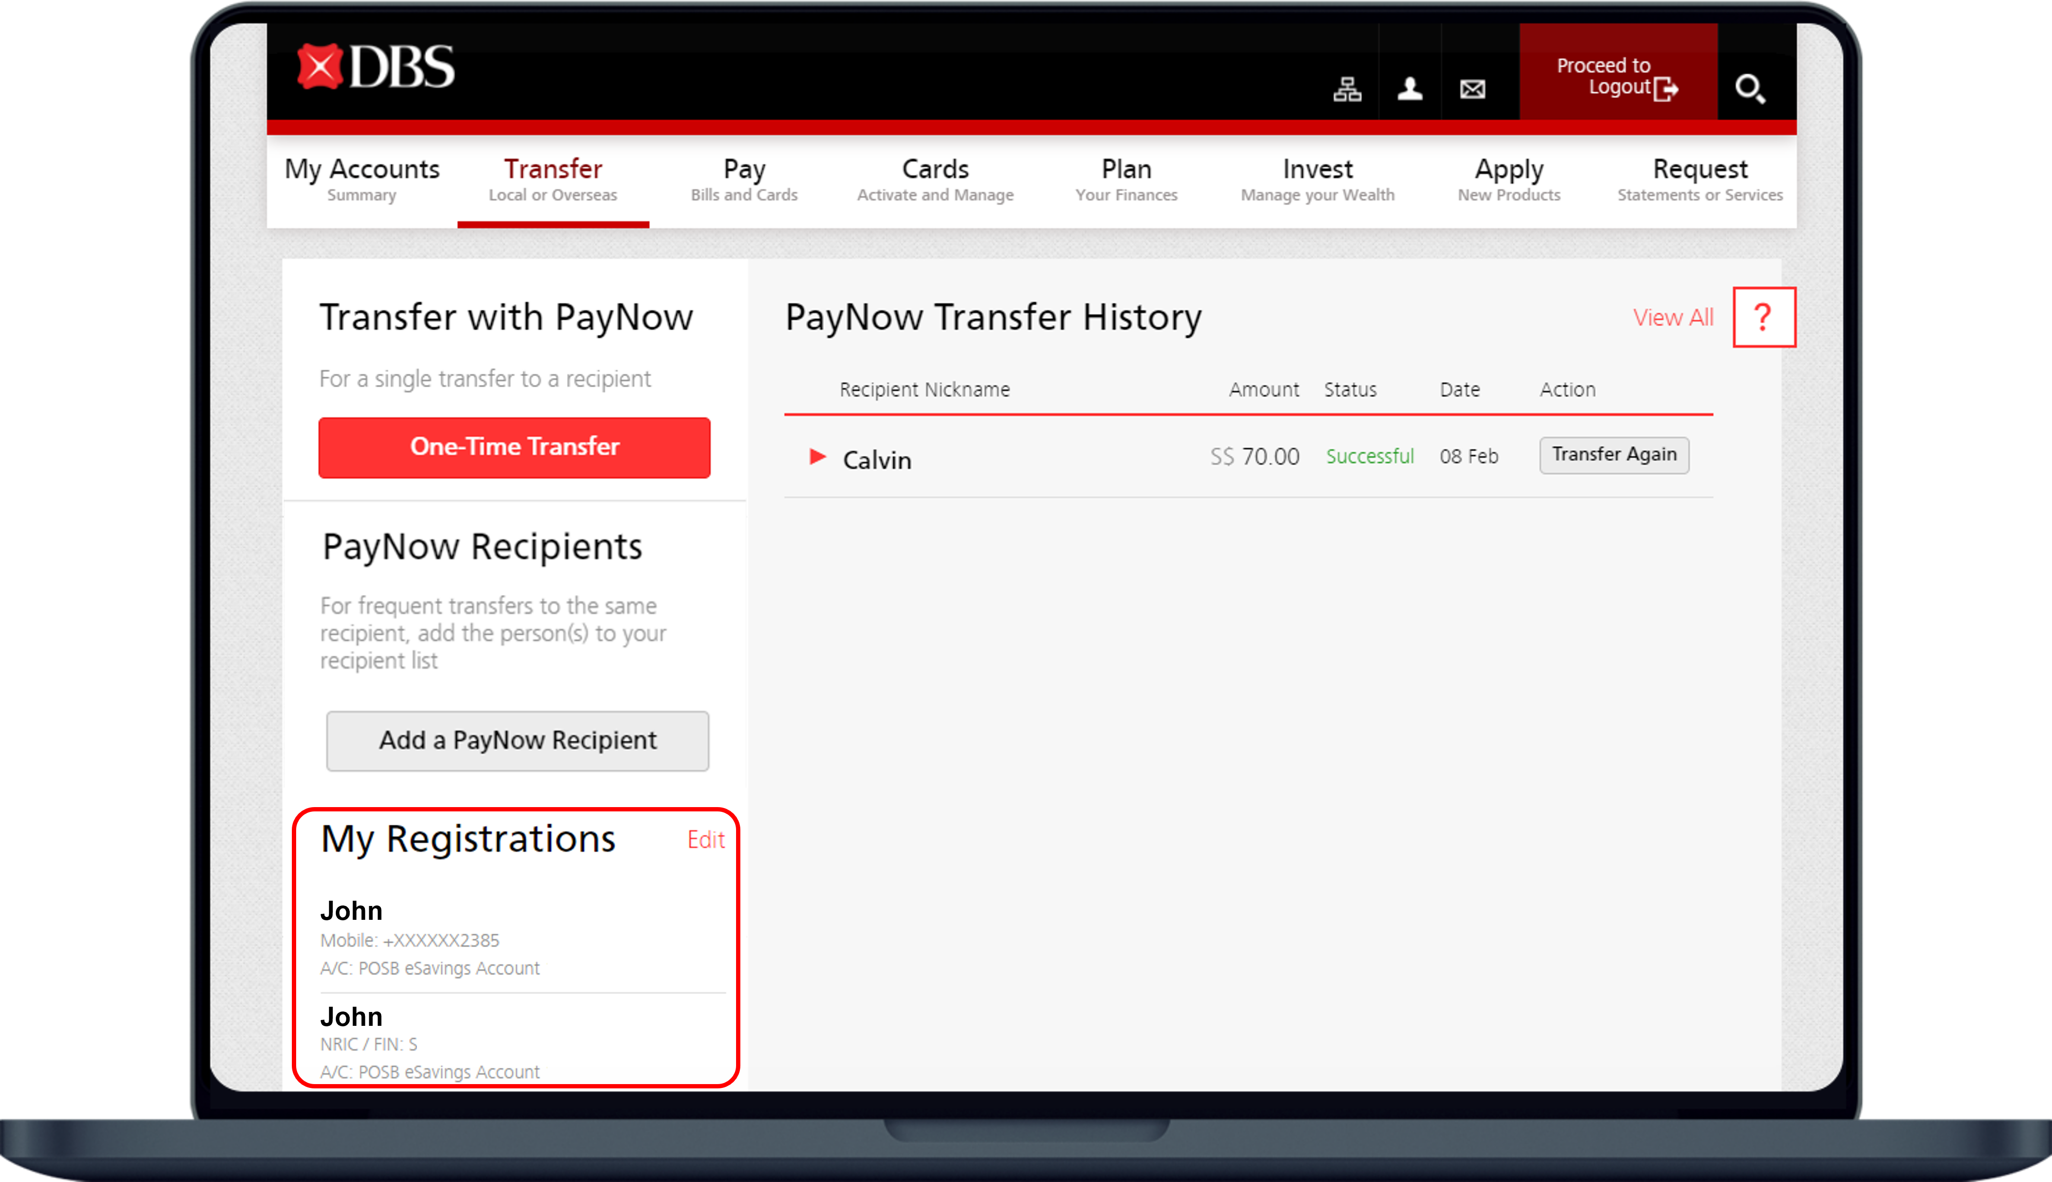Open the My Accounts Summary tab
Screen dimensions: 2052x1182
[x=362, y=180]
